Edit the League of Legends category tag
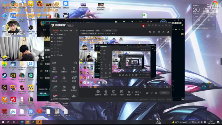Viewport: 222px width, 125px height. click(89, 34)
